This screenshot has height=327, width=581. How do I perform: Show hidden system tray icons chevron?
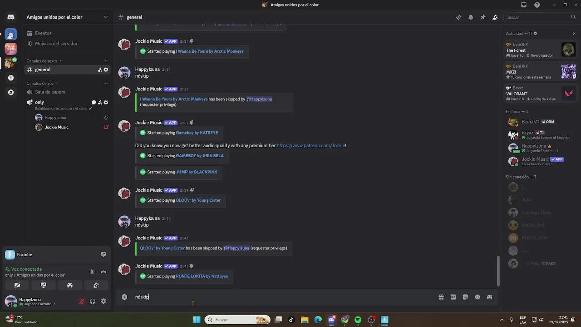(x=502, y=320)
